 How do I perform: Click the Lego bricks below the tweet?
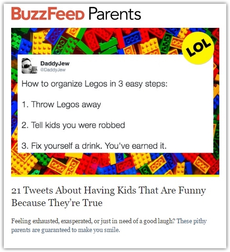click(115, 164)
